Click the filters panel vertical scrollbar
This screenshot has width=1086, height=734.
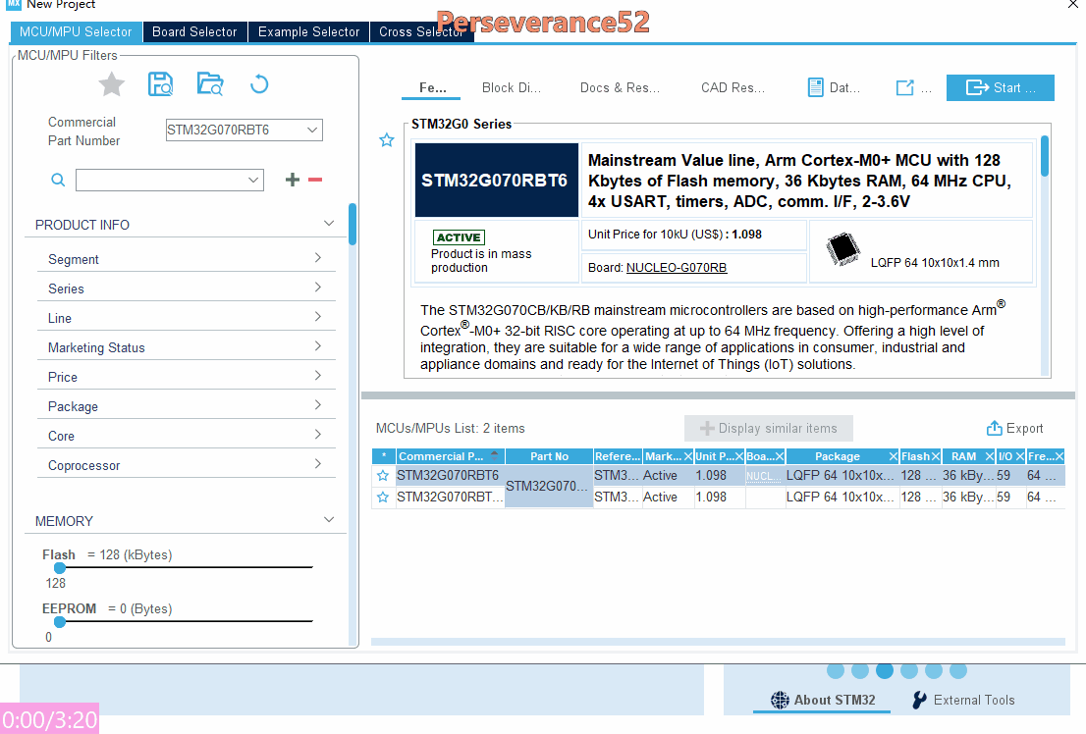pyautogui.click(x=353, y=225)
